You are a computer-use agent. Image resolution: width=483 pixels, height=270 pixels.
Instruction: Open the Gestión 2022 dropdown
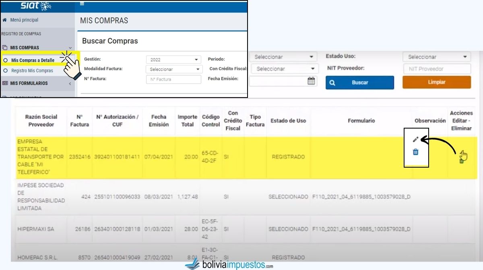(x=174, y=60)
